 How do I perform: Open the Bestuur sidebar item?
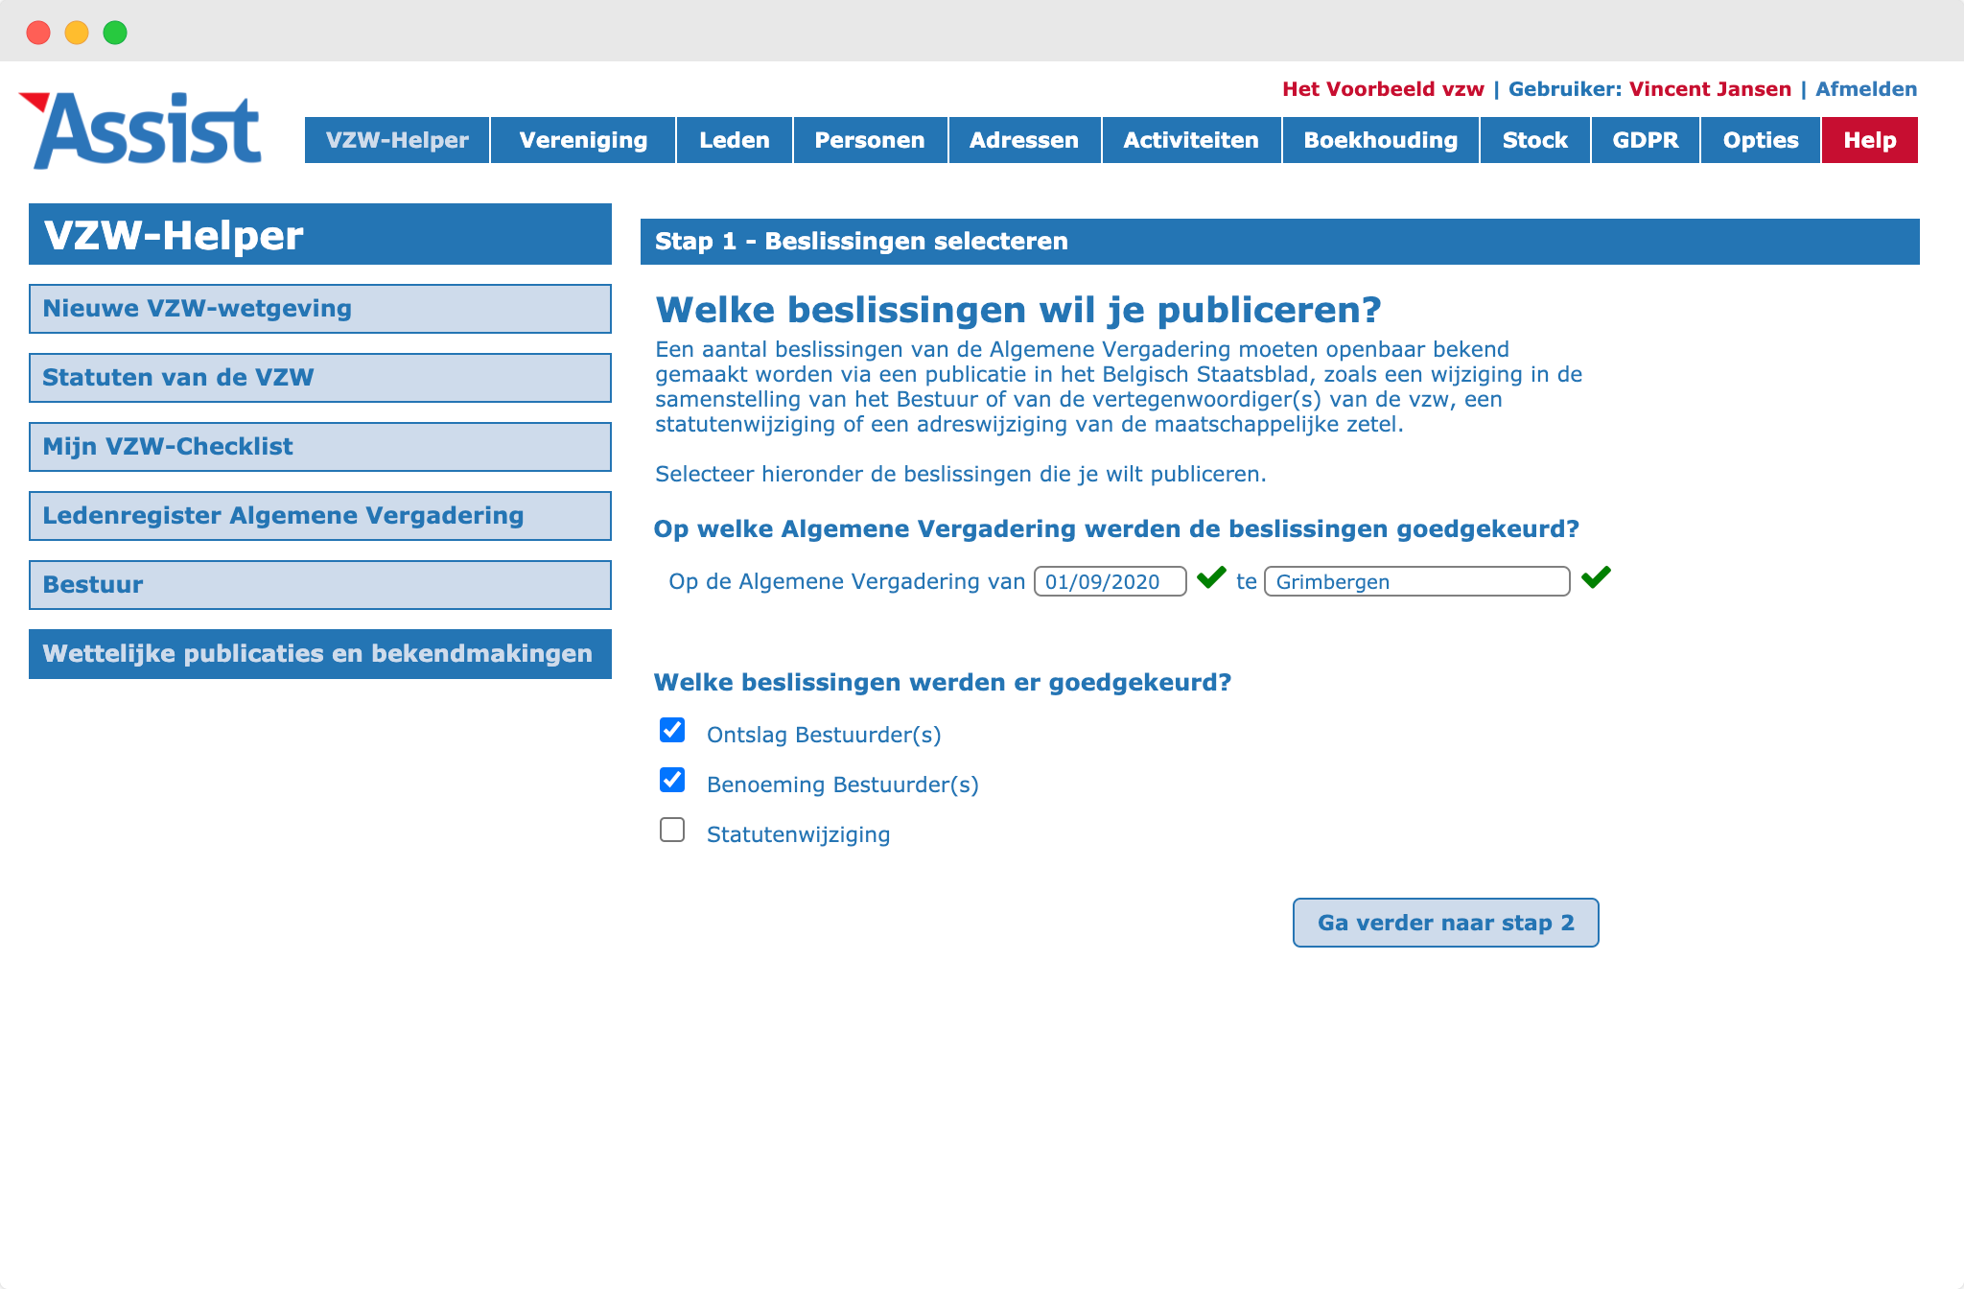click(x=320, y=585)
